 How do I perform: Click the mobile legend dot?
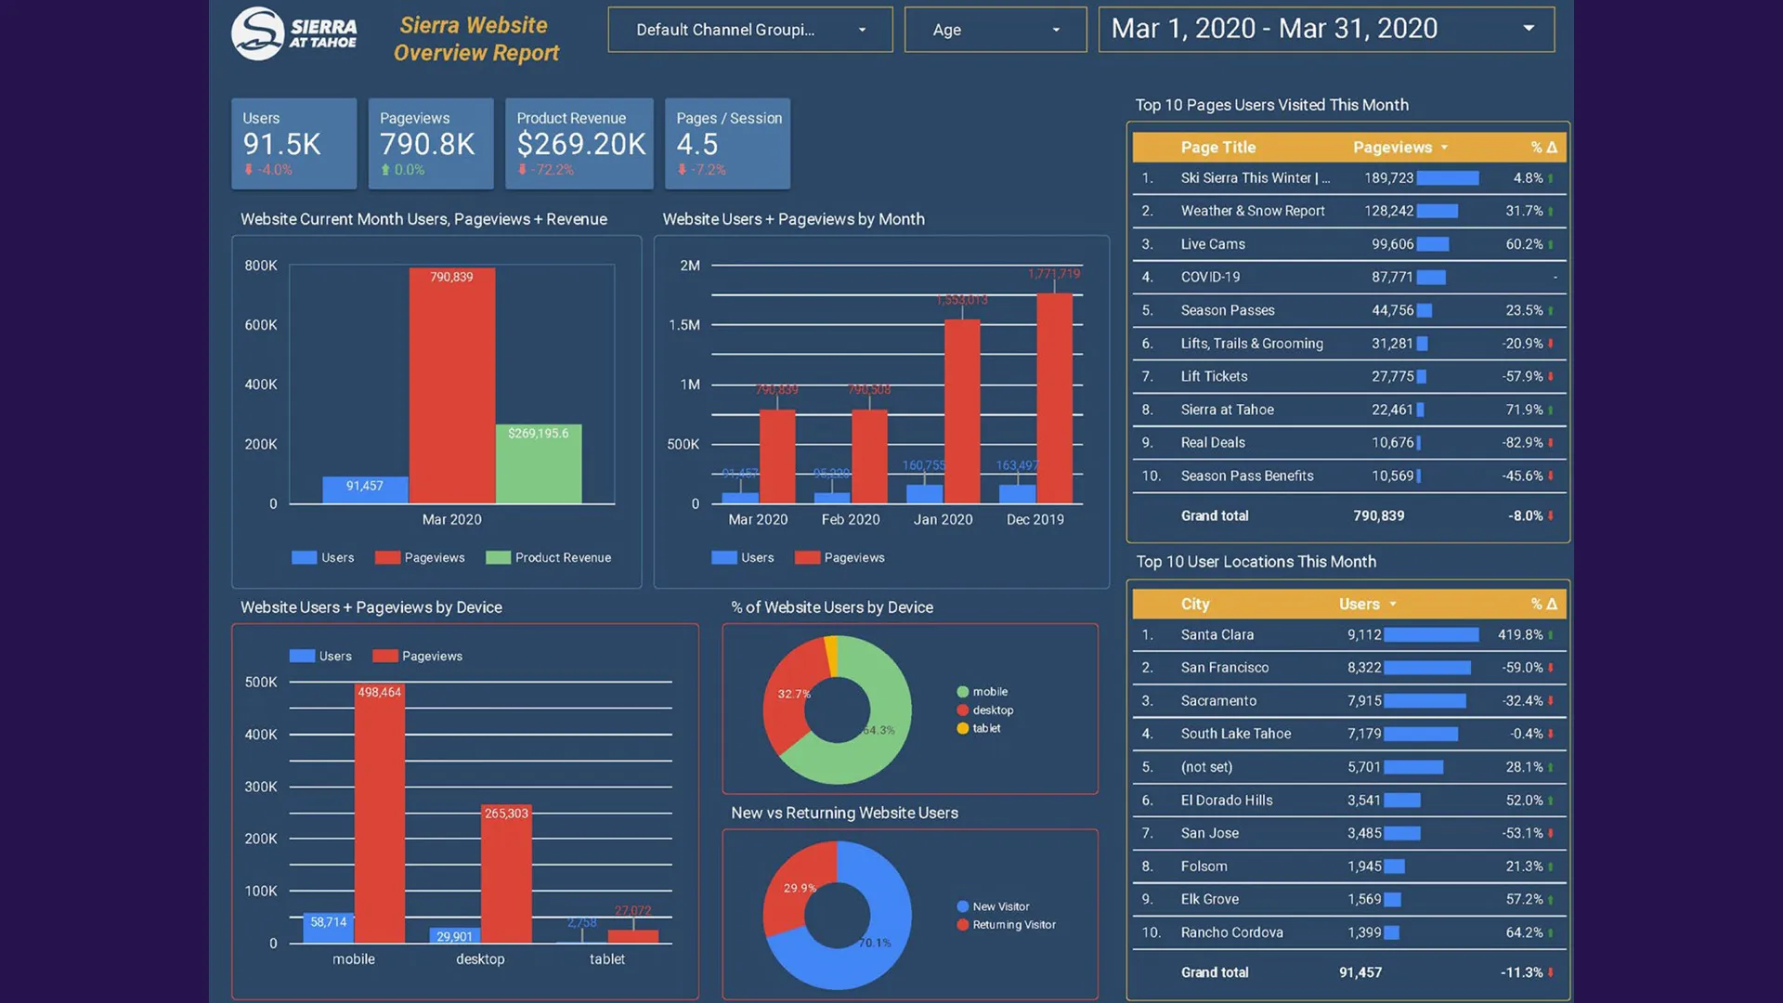point(963,692)
